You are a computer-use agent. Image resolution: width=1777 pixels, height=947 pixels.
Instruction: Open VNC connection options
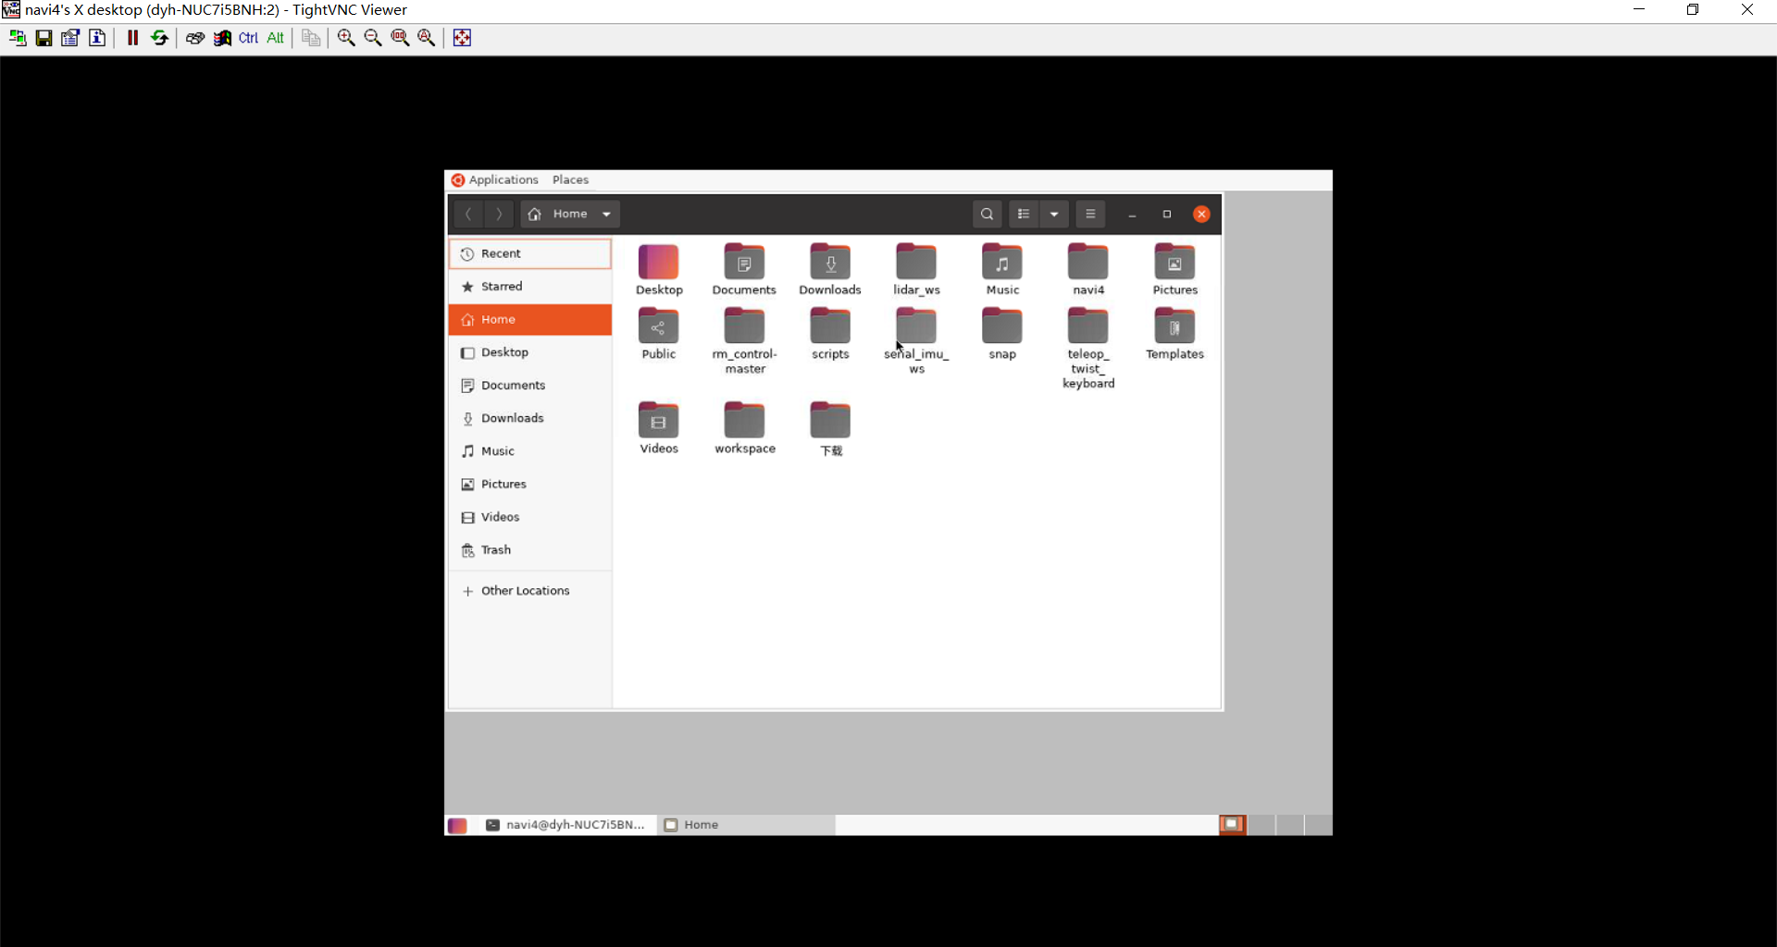click(x=70, y=38)
